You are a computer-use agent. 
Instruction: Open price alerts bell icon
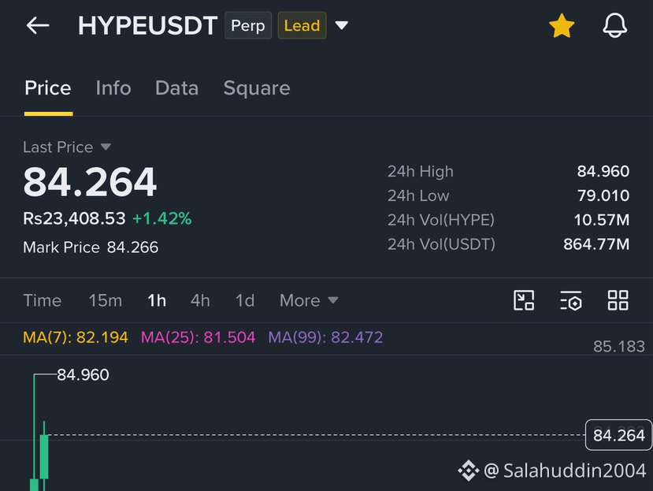614,25
